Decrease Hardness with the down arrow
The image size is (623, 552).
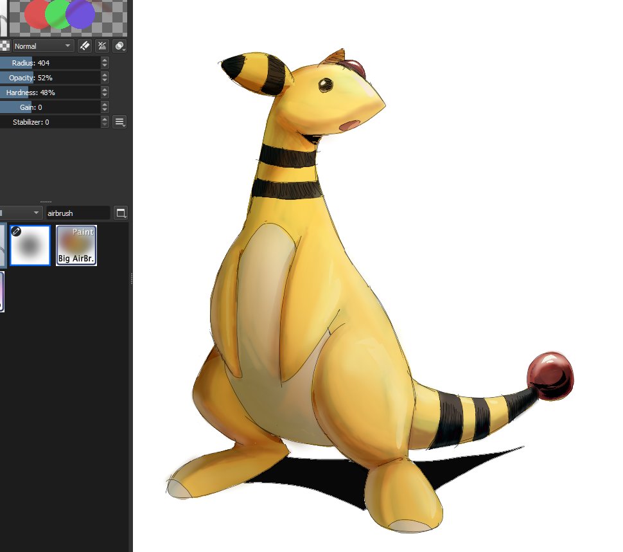pos(105,95)
